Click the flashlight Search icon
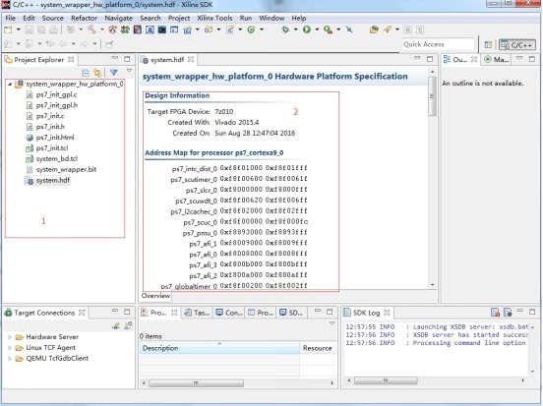The width and height of the screenshot is (543, 406). tap(388, 29)
